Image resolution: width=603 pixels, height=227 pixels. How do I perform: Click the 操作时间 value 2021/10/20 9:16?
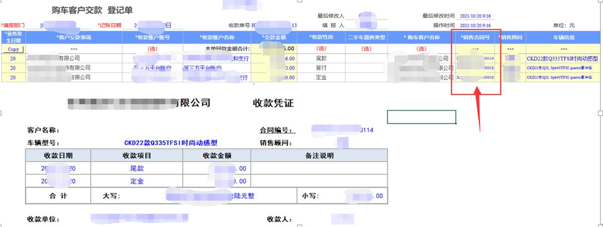pos(475,25)
